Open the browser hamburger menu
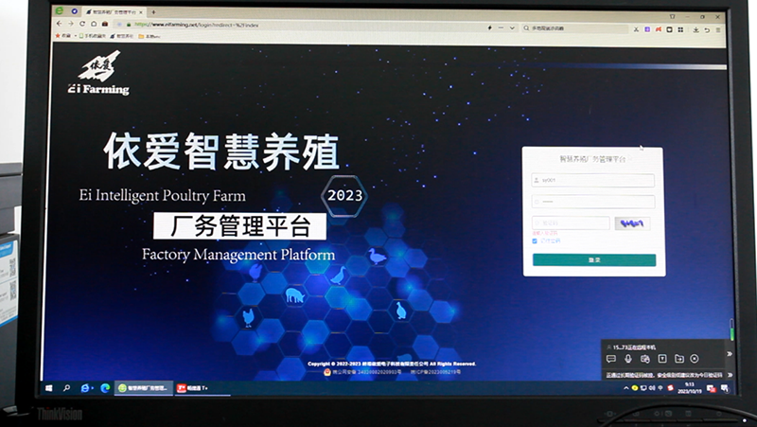Viewport: 757px width, 427px height. [718, 30]
